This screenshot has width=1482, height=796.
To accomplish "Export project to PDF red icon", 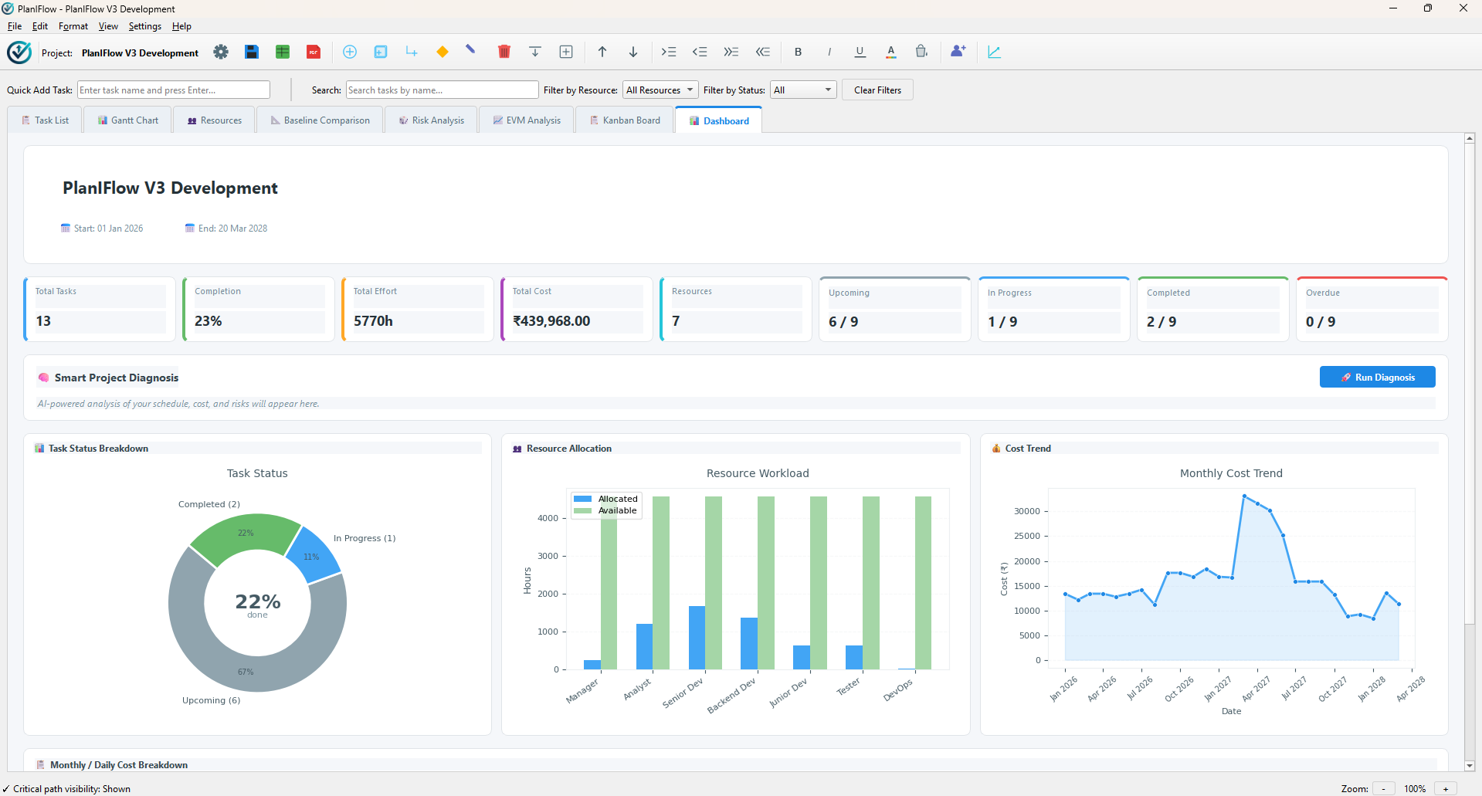I will tap(314, 52).
